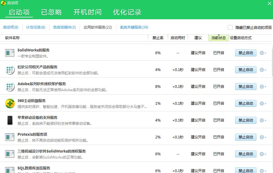Select the Protexis的服务项 name text
The image size is (273, 173).
(32, 134)
